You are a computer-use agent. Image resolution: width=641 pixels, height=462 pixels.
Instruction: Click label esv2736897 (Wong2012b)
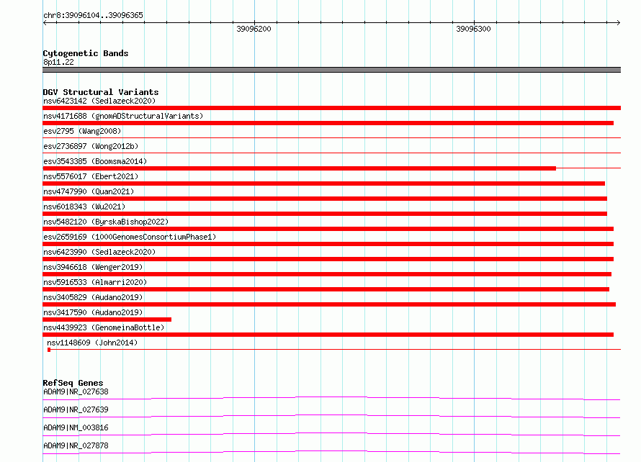pyautogui.click(x=91, y=146)
